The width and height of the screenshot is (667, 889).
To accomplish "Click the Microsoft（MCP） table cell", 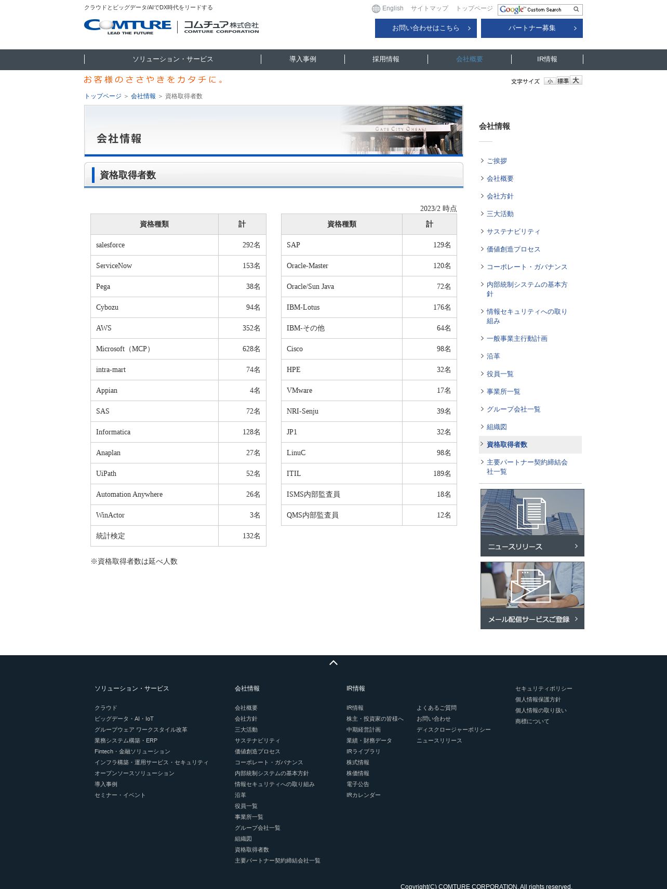I will (154, 349).
